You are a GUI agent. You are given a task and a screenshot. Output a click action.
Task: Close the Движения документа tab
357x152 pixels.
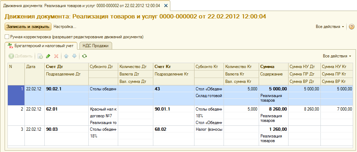pyautogui.click(x=166, y=6)
